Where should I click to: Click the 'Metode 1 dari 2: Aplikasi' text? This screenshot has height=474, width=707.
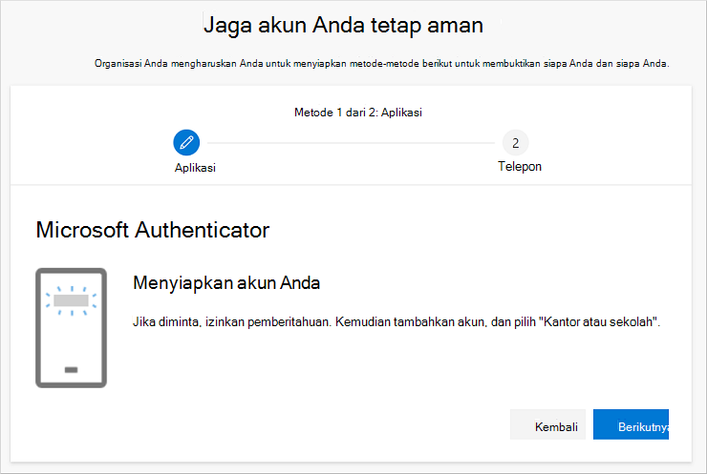pyautogui.click(x=358, y=113)
